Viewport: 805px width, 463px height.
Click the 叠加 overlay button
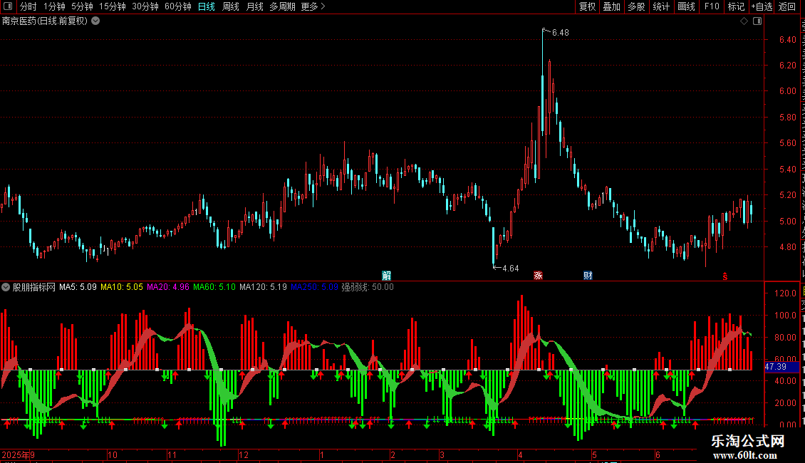point(611,6)
